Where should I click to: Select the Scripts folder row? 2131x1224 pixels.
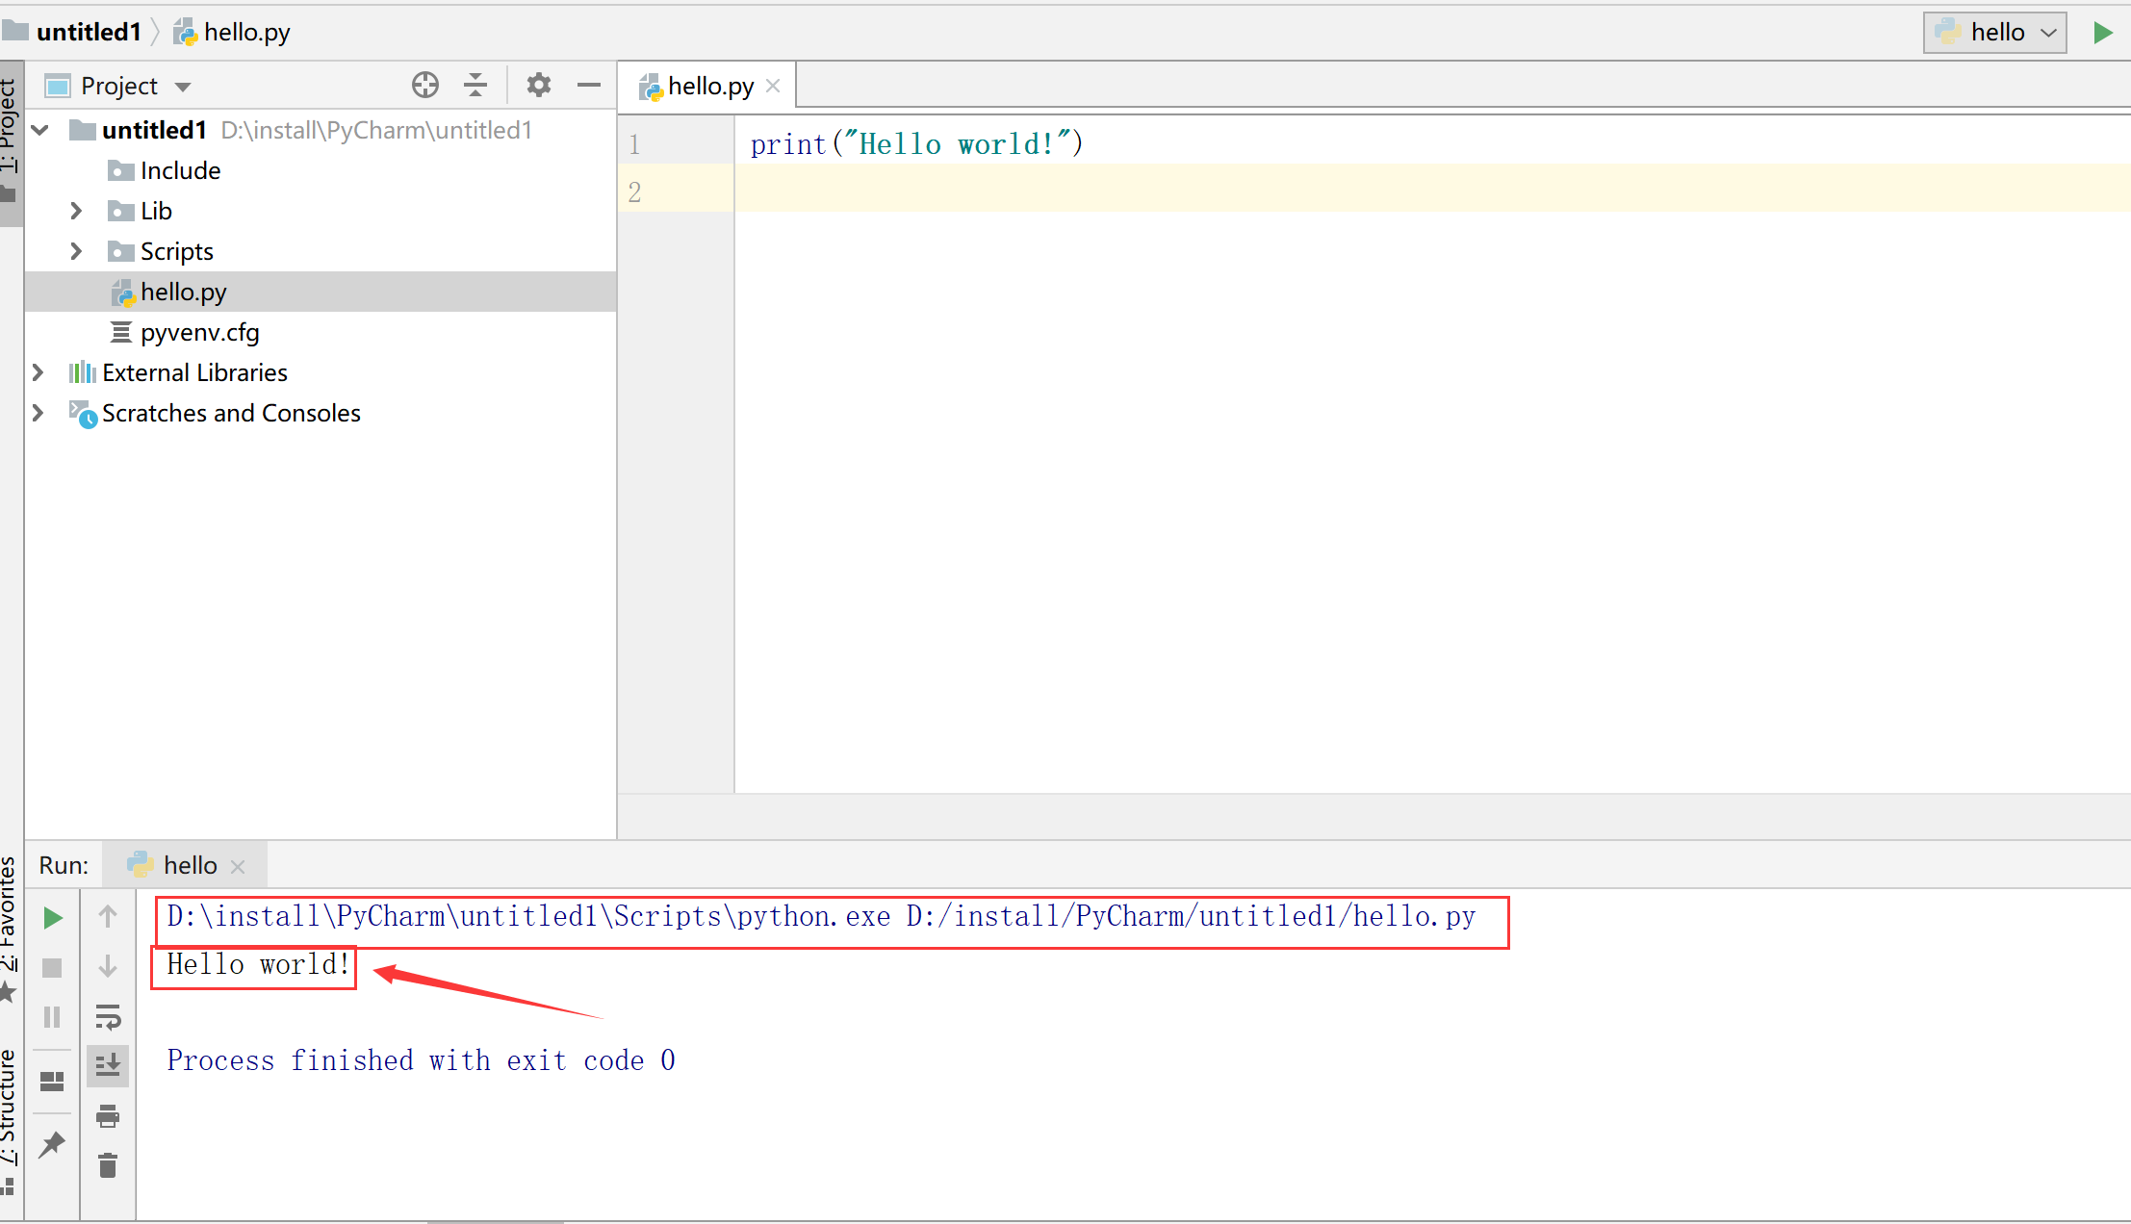tap(321, 251)
